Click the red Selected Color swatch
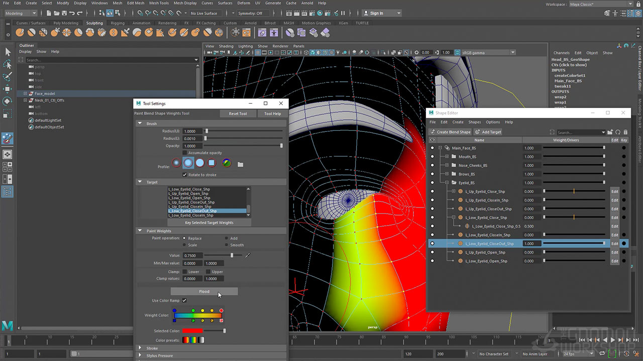 [192, 331]
